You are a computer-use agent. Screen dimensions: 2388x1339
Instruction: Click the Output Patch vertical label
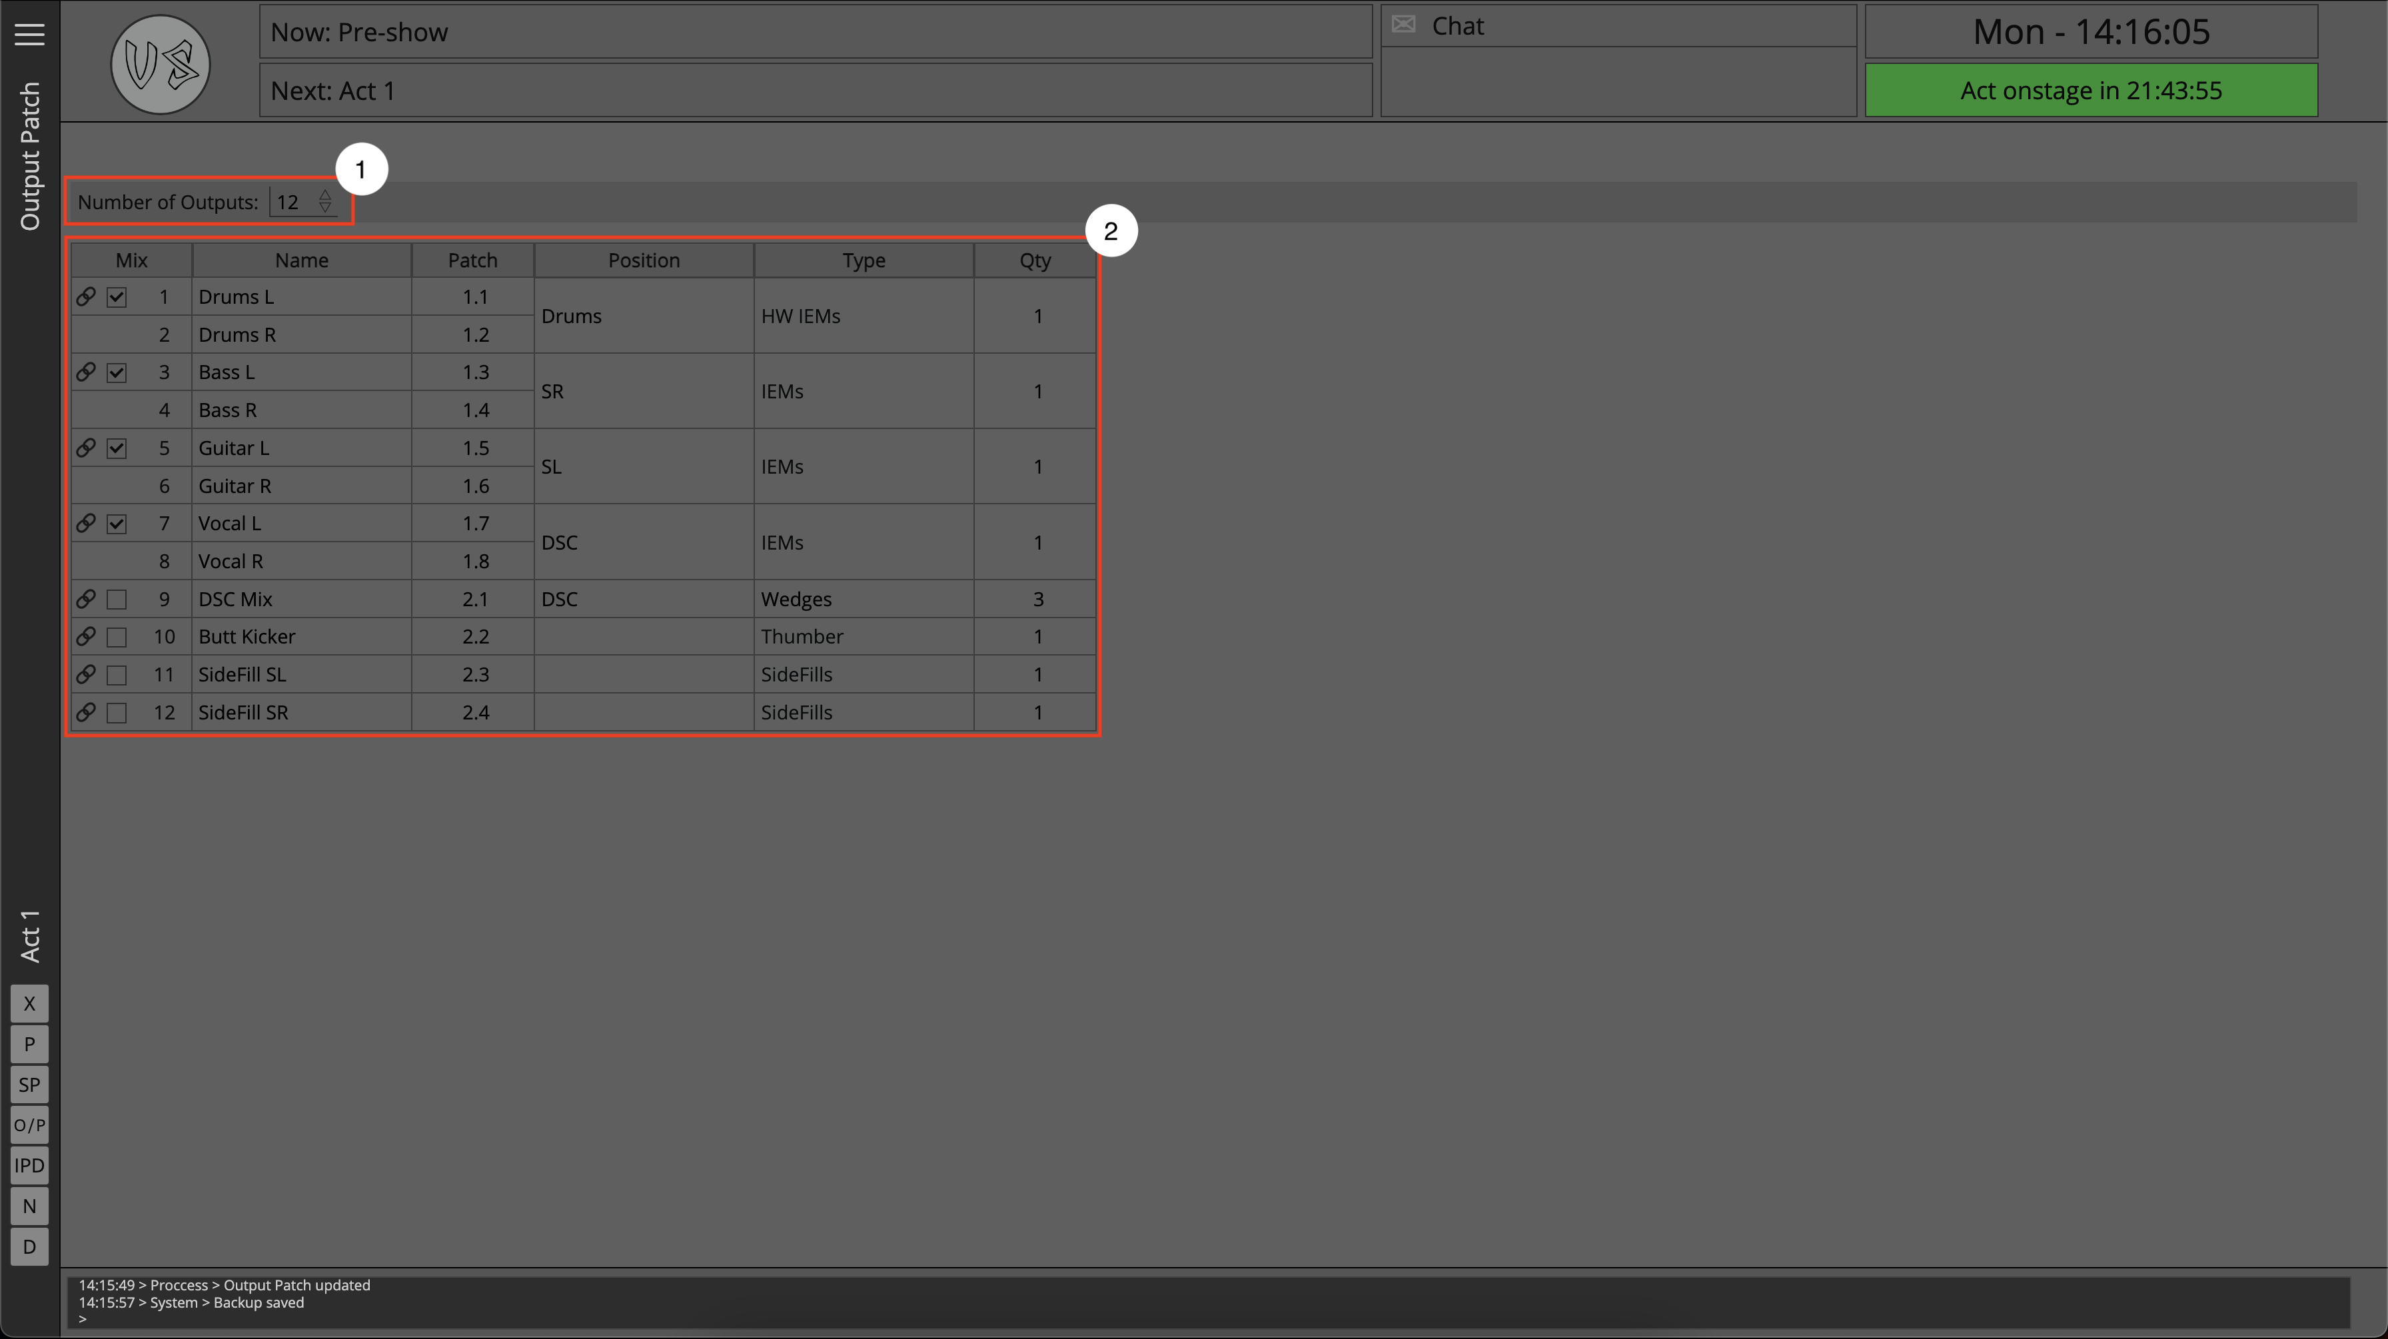(x=30, y=156)
